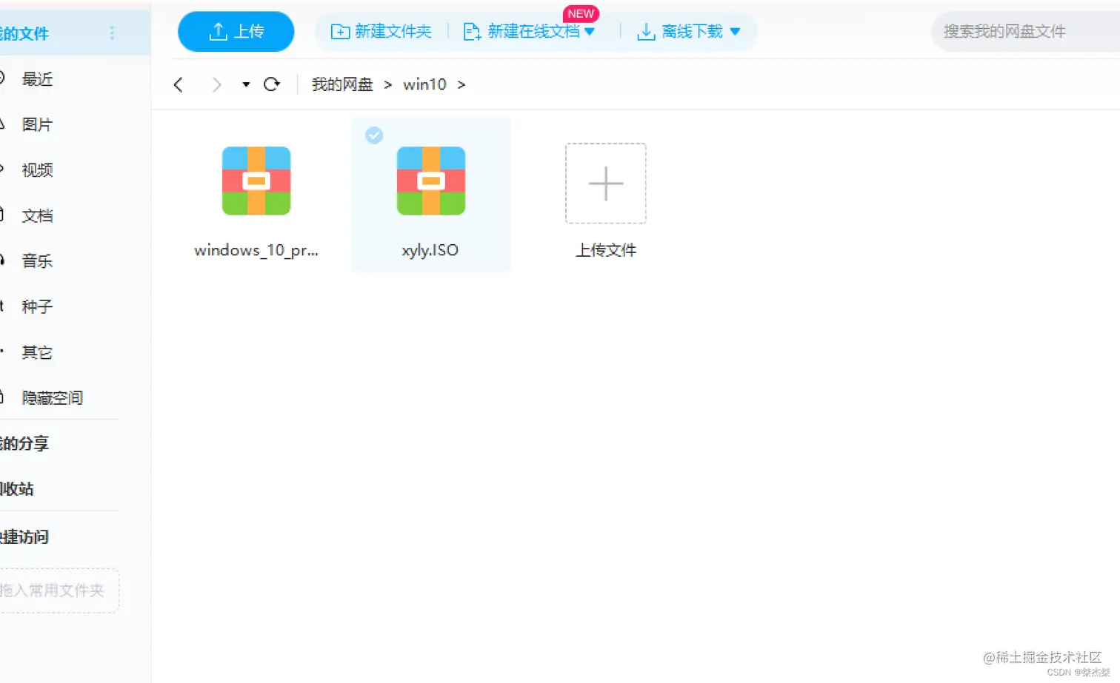This screenshot has width=1120, height=683.
Task: Click the win10 breadcrumb
Action: tap(424, 84)
